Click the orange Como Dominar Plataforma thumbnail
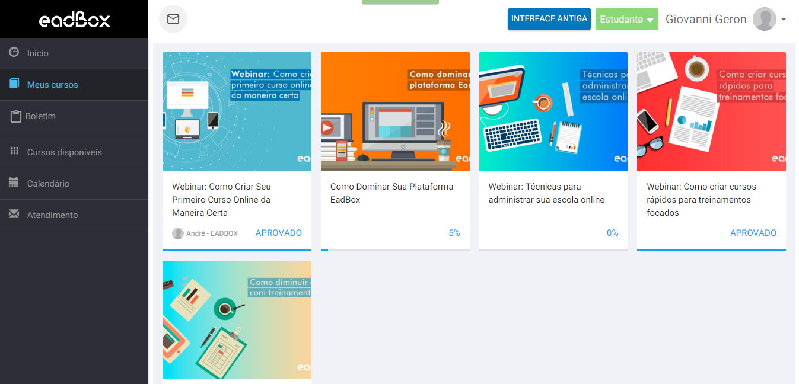The width and height of the screenshot is (799, 384). [x=395, y=111]
